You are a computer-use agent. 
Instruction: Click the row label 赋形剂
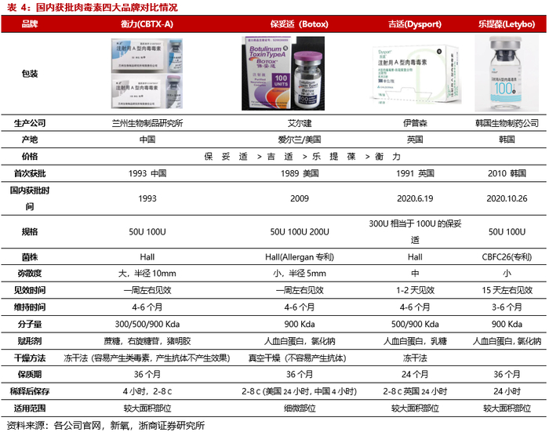point(30,341)
